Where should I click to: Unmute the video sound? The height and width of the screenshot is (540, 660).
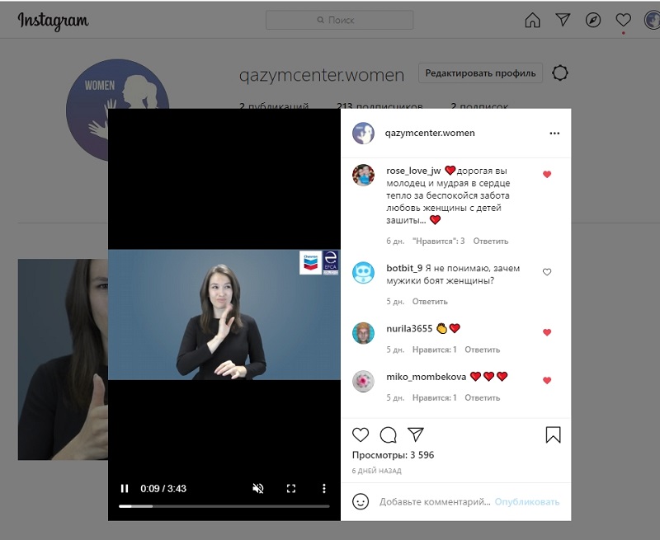[x=257, y=488]
